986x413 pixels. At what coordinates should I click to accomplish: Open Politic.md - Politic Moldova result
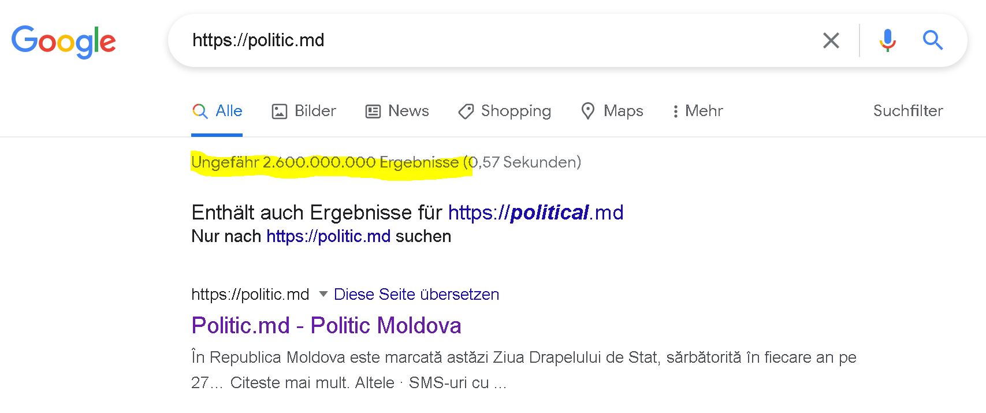(326, 326)
